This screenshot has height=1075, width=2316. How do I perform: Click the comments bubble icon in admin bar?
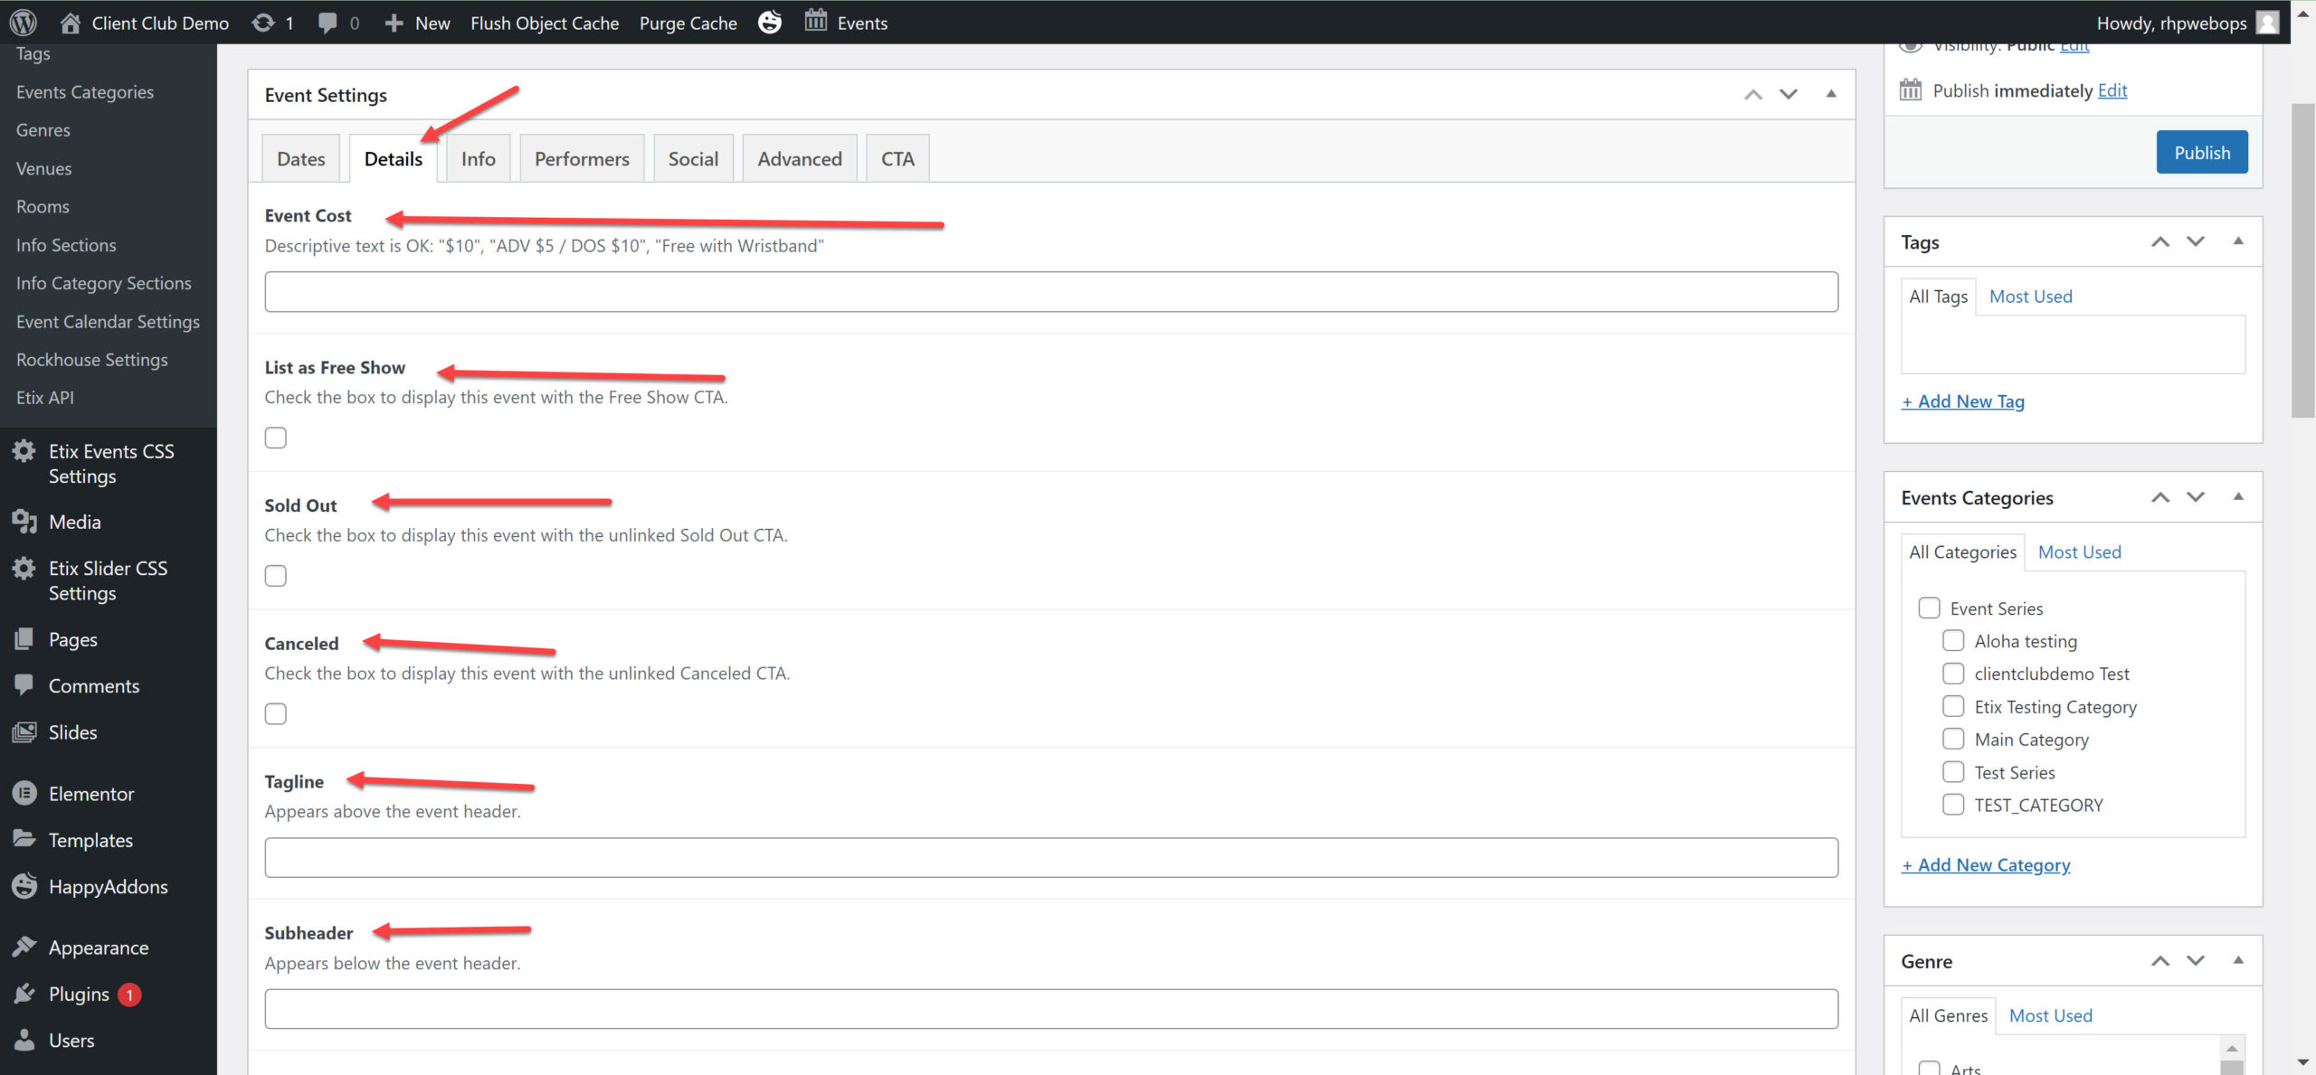(327, 23)
